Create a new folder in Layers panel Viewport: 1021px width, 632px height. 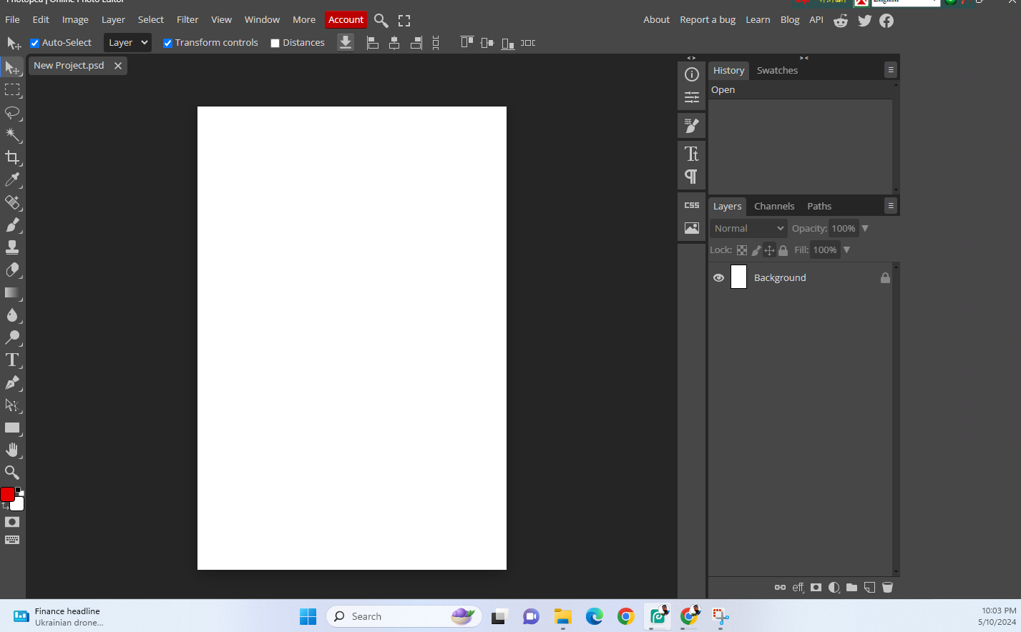(x=851, y=588)
